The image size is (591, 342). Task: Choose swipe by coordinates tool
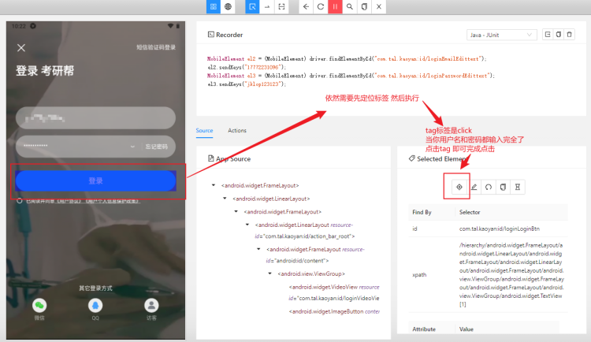pos(267,6)
